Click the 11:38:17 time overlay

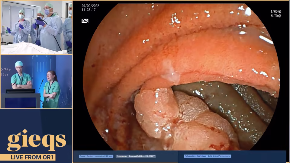coord(89,10)
